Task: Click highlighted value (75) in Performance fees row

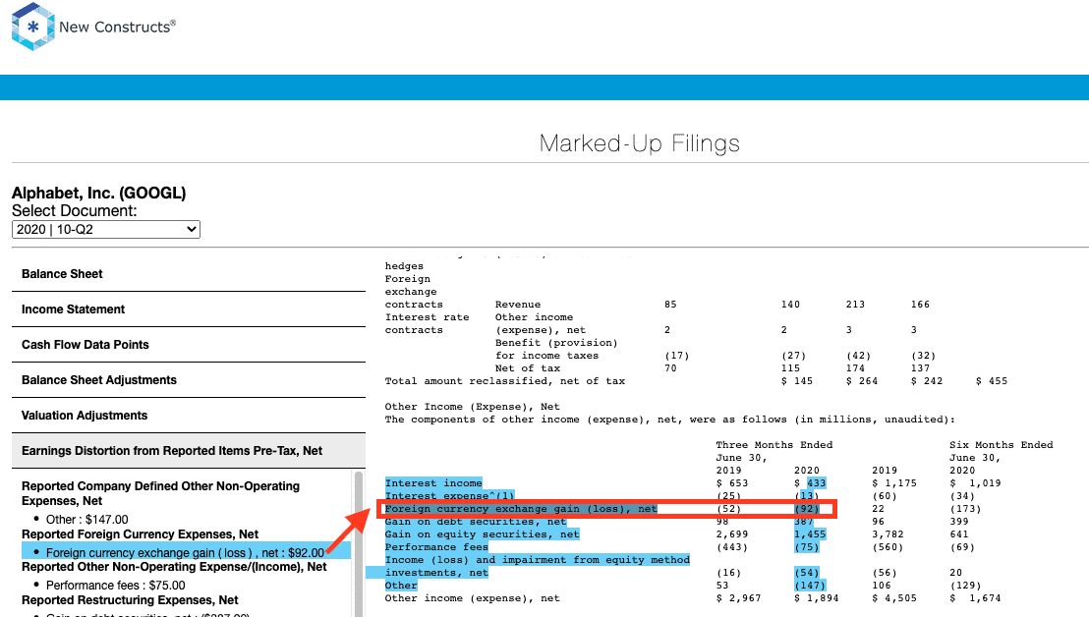Action: [806, 547]
